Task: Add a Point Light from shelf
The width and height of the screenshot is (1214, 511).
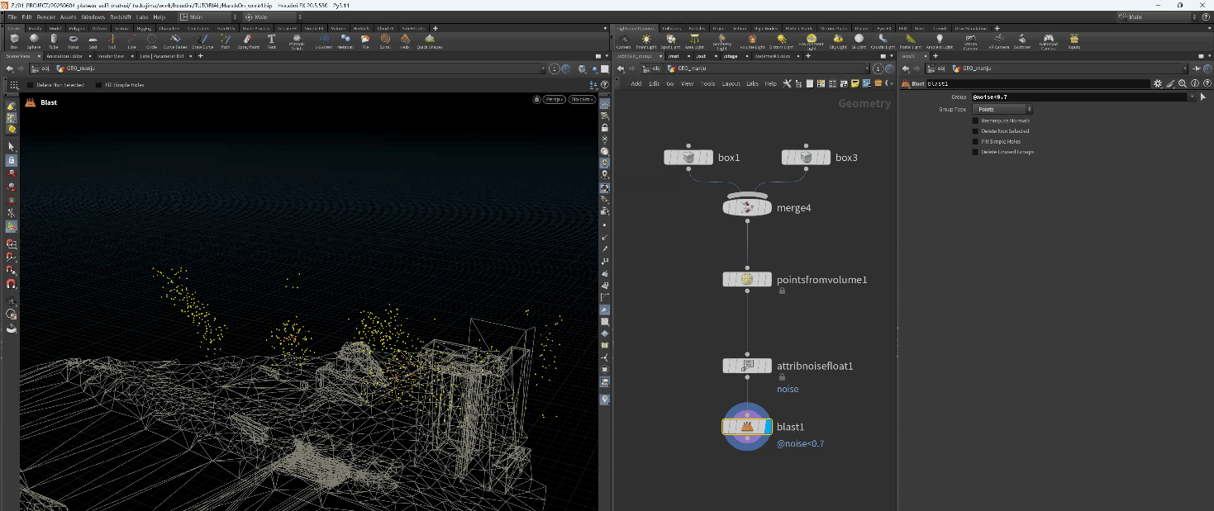Action: pyautogui.click(x=646, y=40)
